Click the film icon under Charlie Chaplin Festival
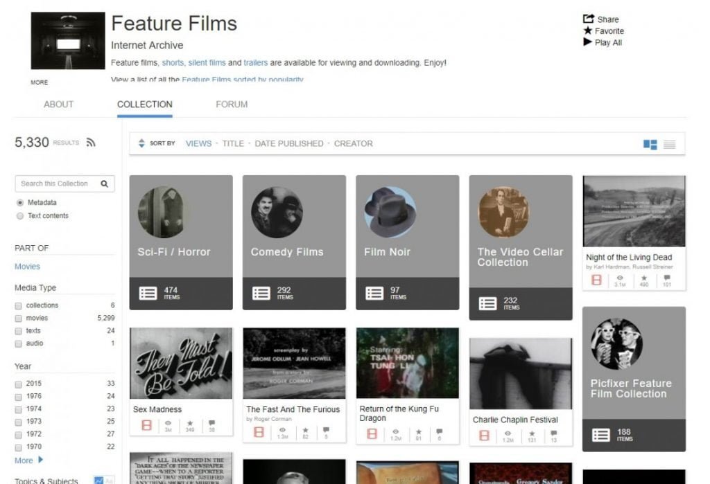 tap(484, 436)
